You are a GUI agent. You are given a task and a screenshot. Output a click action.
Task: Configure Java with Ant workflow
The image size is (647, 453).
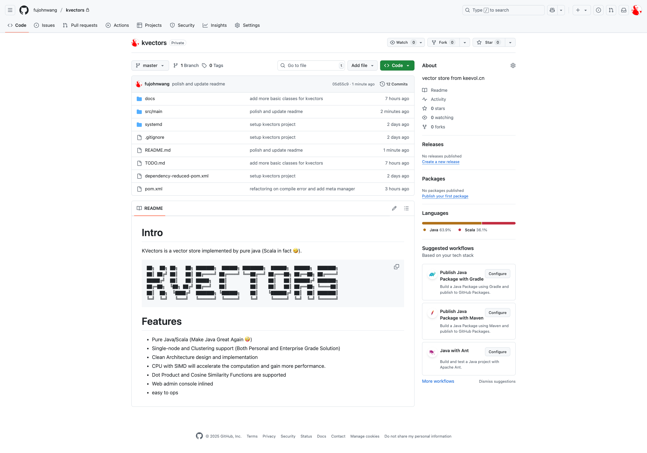pos(497,352)
